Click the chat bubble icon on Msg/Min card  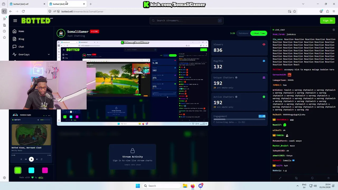click(x=264, y=61)
